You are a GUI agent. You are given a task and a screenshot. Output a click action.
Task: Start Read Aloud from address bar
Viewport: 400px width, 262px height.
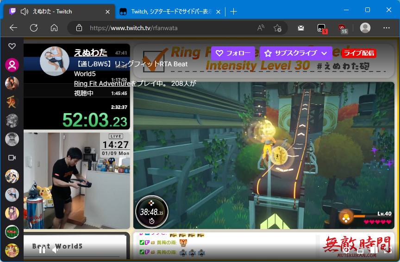[261, 28]
